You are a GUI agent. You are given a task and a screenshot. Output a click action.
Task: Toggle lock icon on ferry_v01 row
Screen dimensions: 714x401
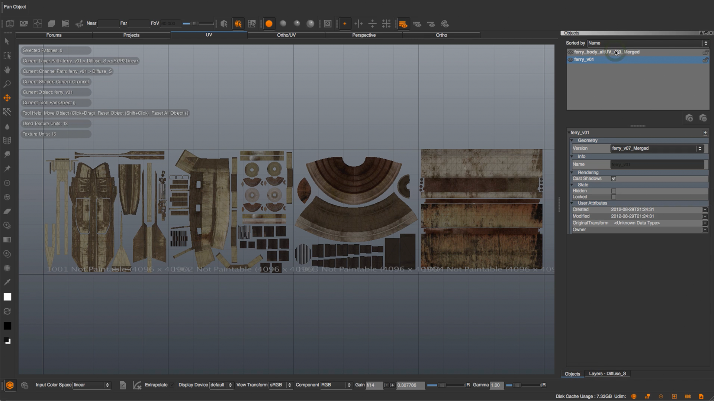(705, 60)
